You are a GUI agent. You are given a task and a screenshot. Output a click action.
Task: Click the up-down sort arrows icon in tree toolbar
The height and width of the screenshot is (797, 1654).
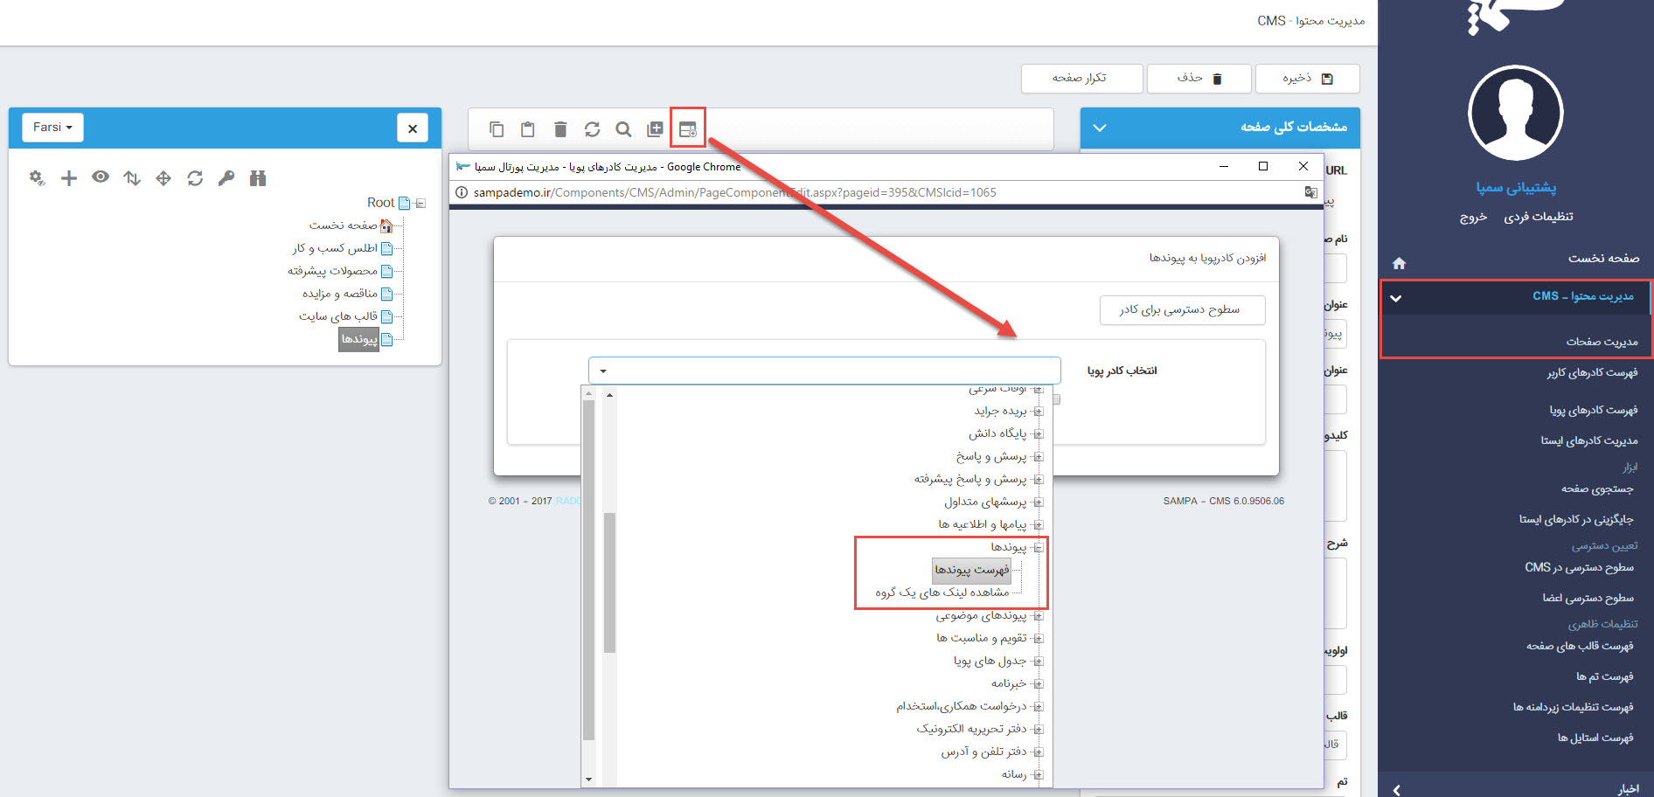click(132, 178)
